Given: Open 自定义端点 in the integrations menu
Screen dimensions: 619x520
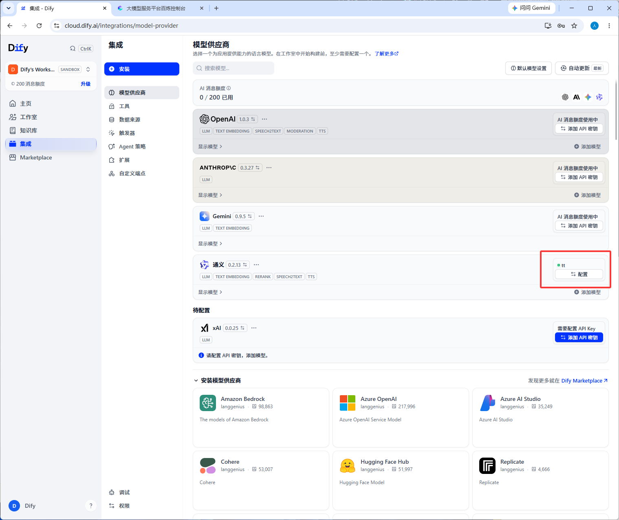Looking at the screenshot, I should 142,173.
